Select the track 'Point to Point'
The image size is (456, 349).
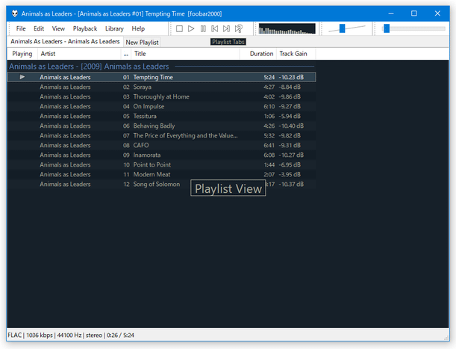point(161,164)
